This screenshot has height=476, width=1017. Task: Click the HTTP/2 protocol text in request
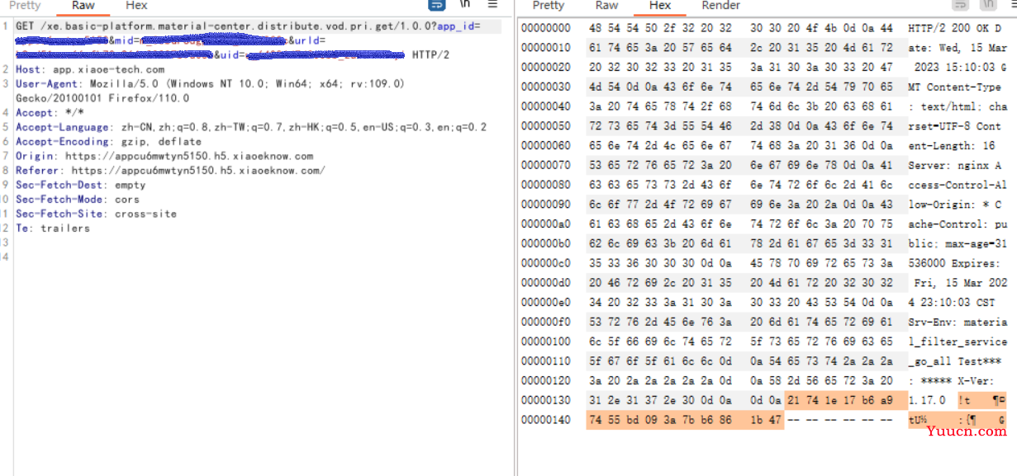pos(430,55)
